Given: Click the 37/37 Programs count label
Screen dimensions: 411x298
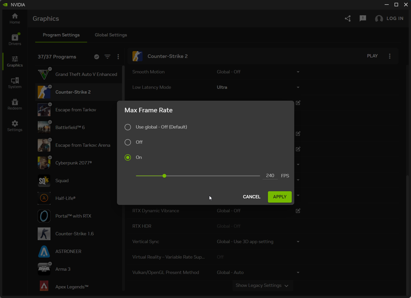Looking at the screenshot, I should tap(57, 57).
